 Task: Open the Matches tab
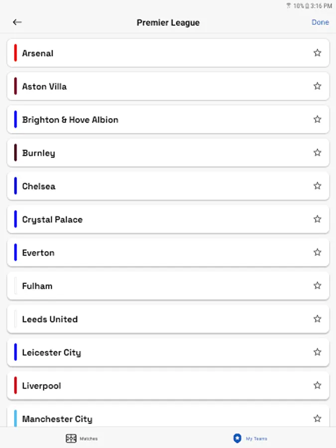click(x=82, y=439)
